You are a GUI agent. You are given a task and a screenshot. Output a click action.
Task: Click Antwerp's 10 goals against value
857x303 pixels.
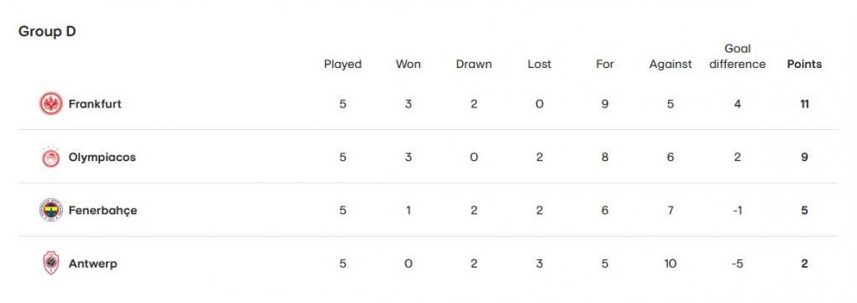pos(670,264)
